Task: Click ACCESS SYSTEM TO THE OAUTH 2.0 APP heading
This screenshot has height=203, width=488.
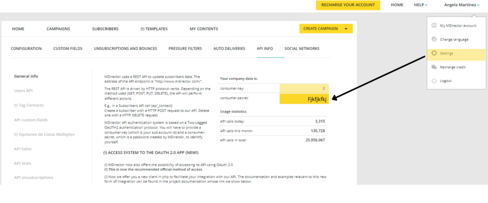Action: [x=151, y=153]
